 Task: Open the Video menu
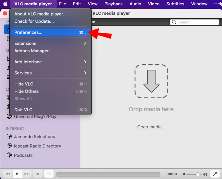tap(154, 4)
